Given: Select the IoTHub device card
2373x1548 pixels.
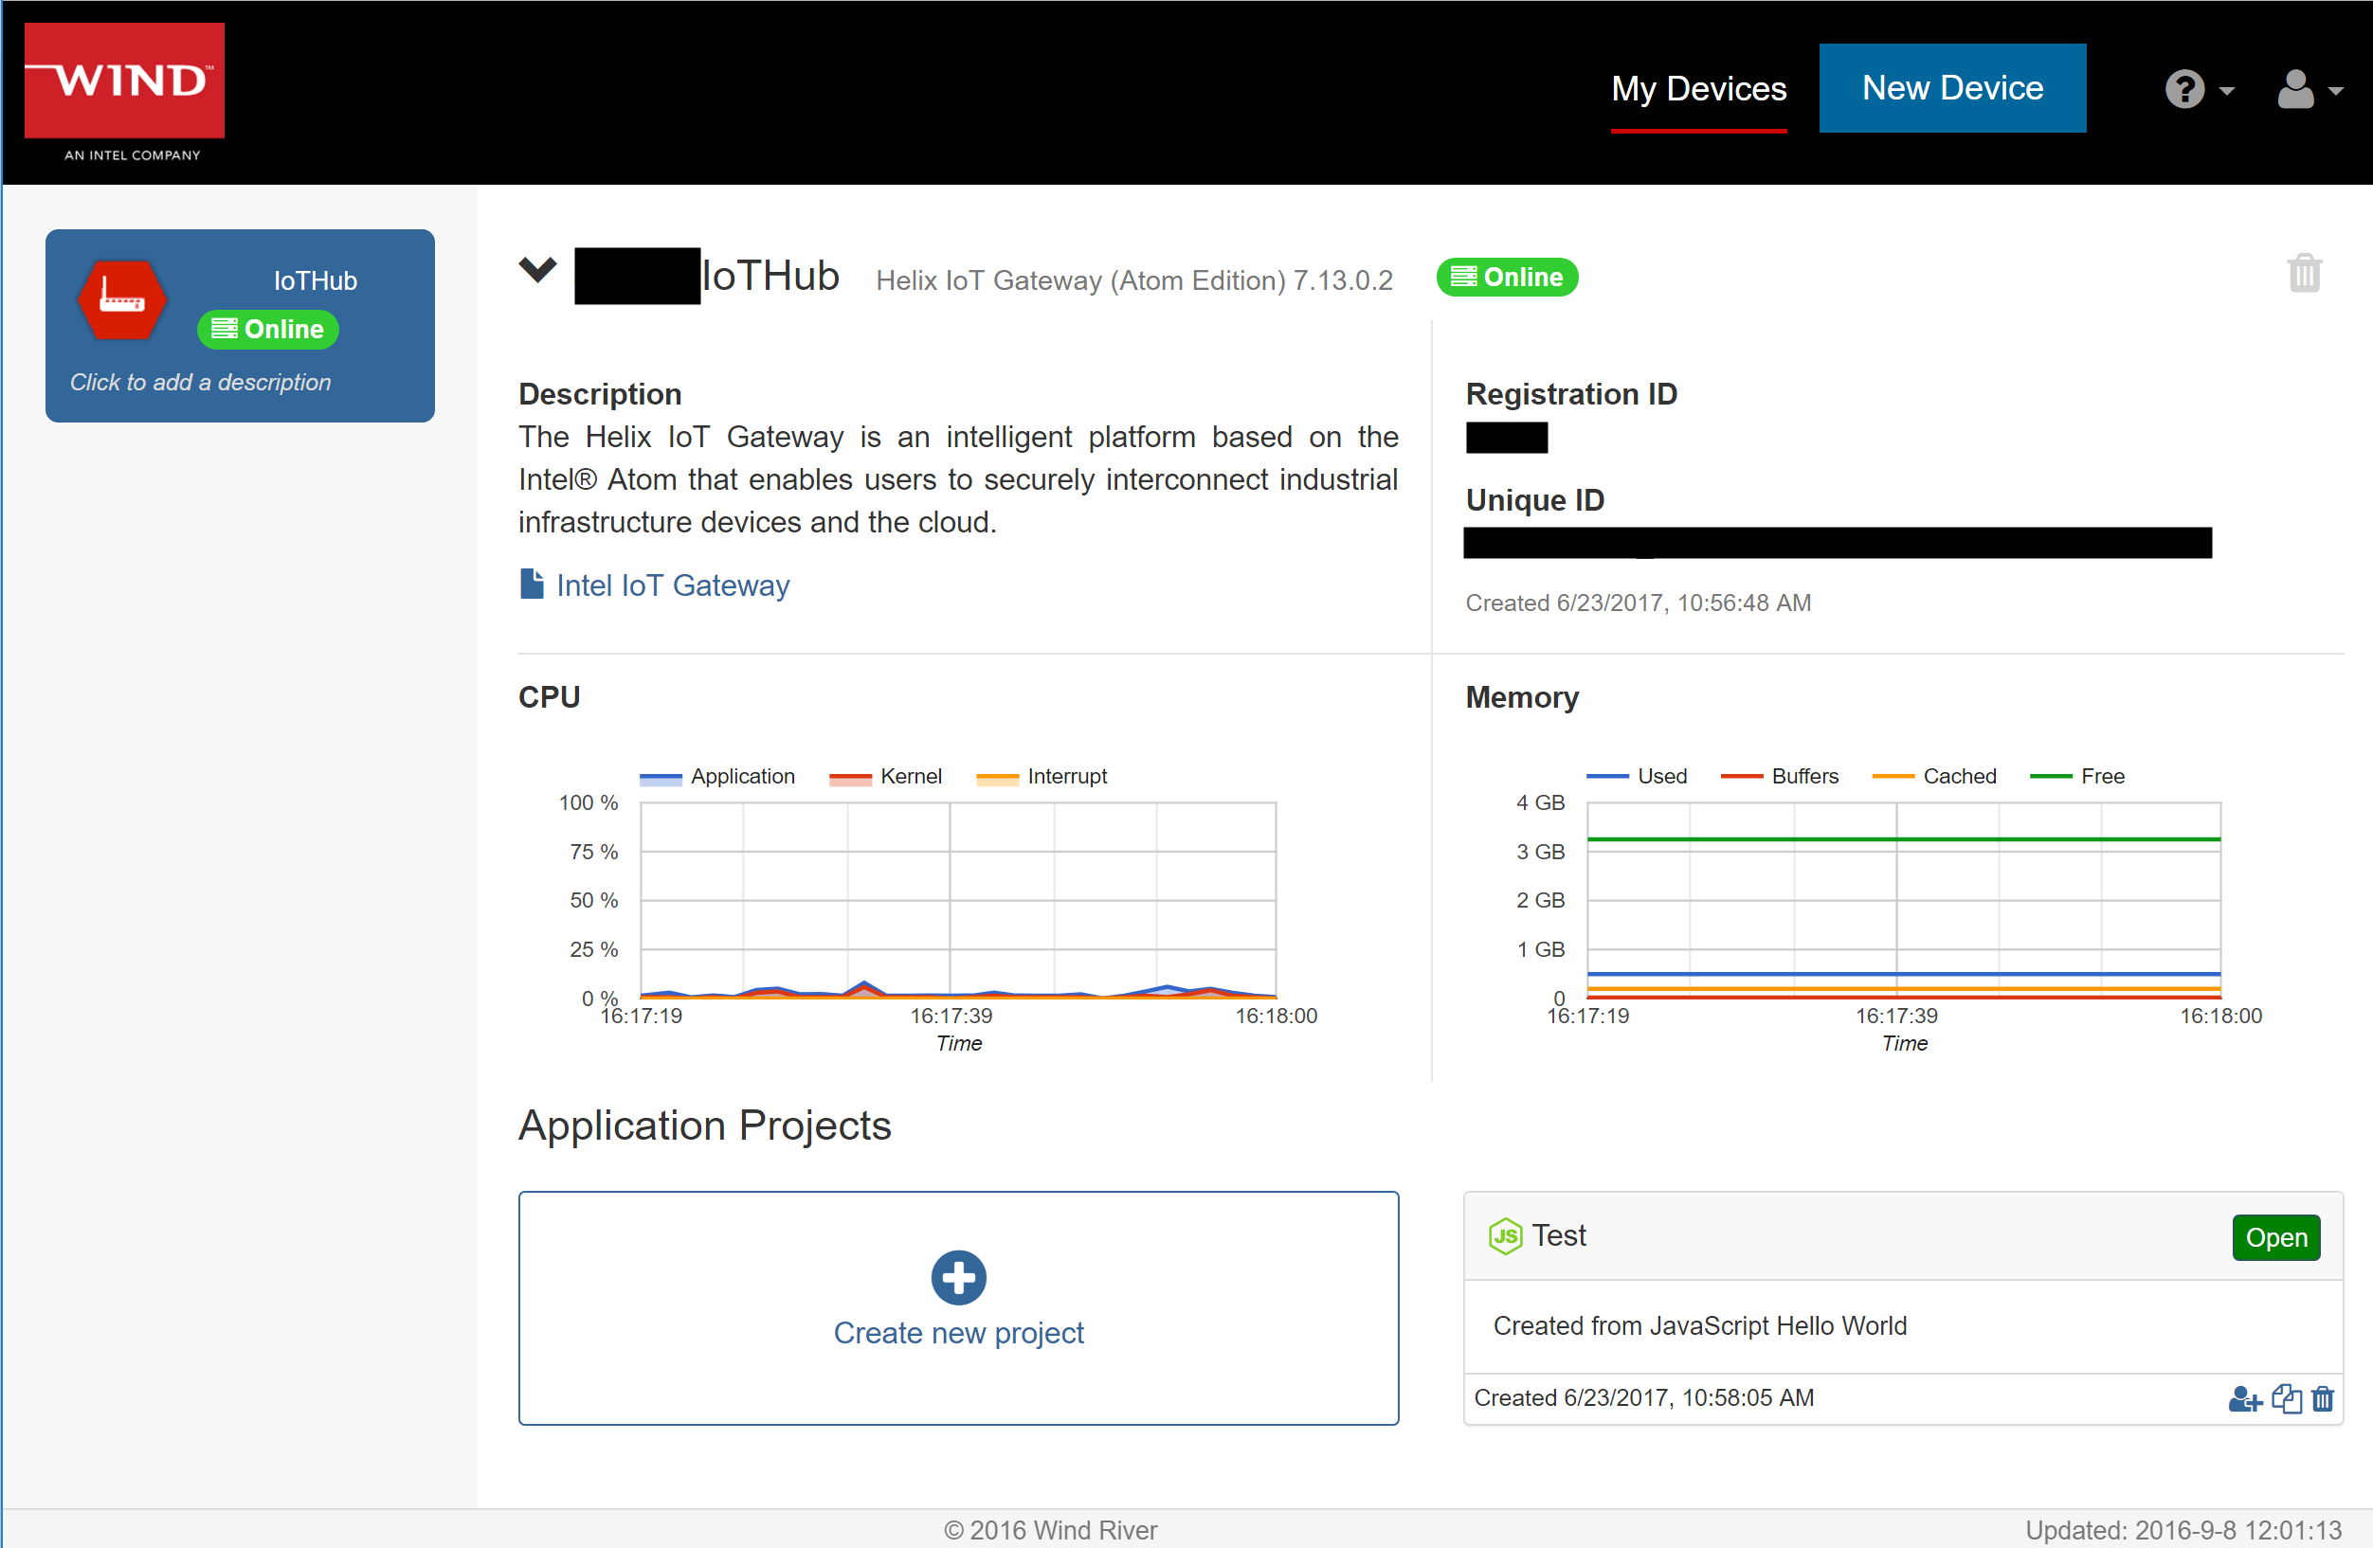Looking at the screenshot, I should tap(240, 326).
